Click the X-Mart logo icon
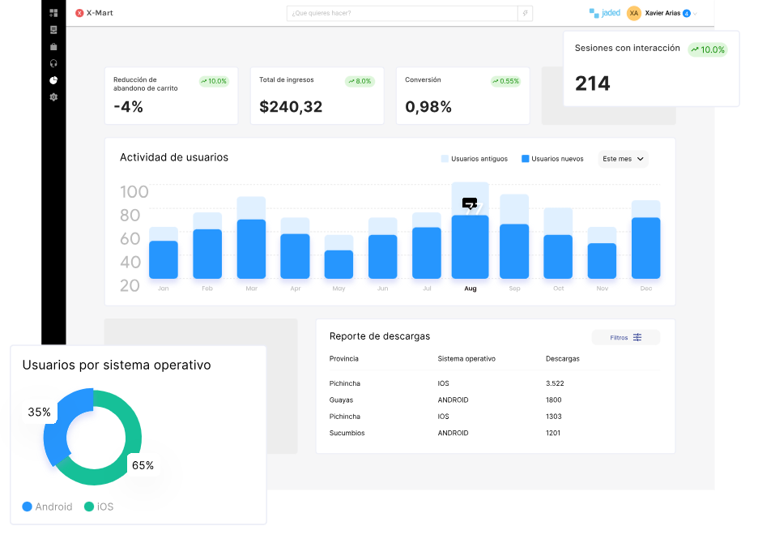758x543 pixels. 79,13
